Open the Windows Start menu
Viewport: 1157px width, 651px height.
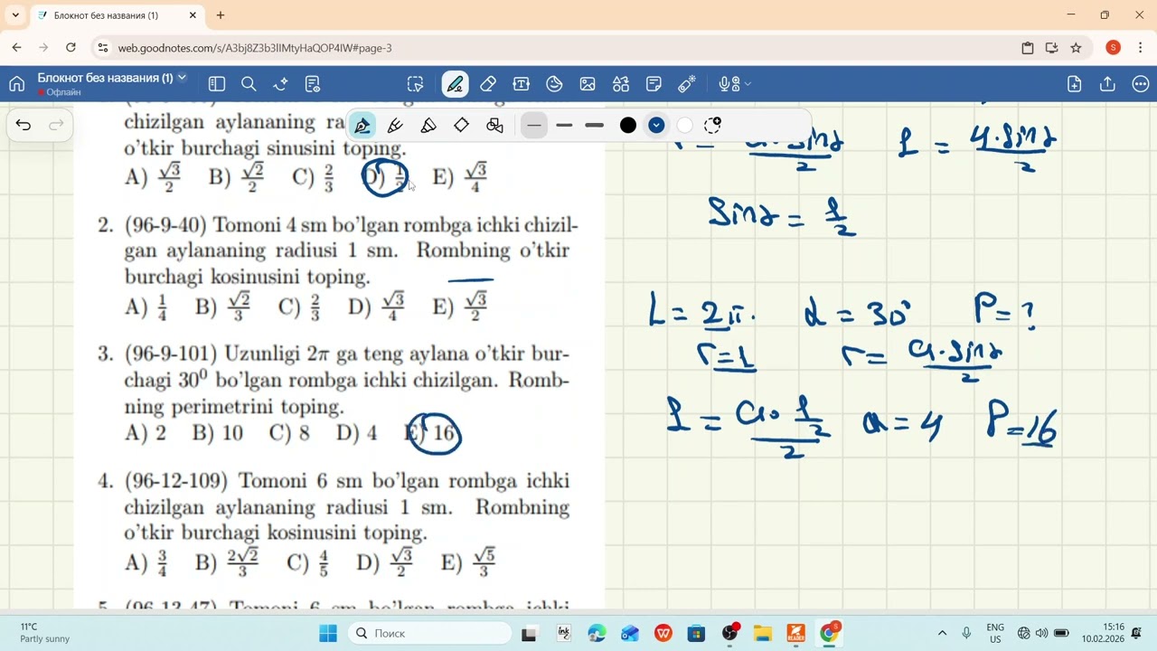[327, 633]
